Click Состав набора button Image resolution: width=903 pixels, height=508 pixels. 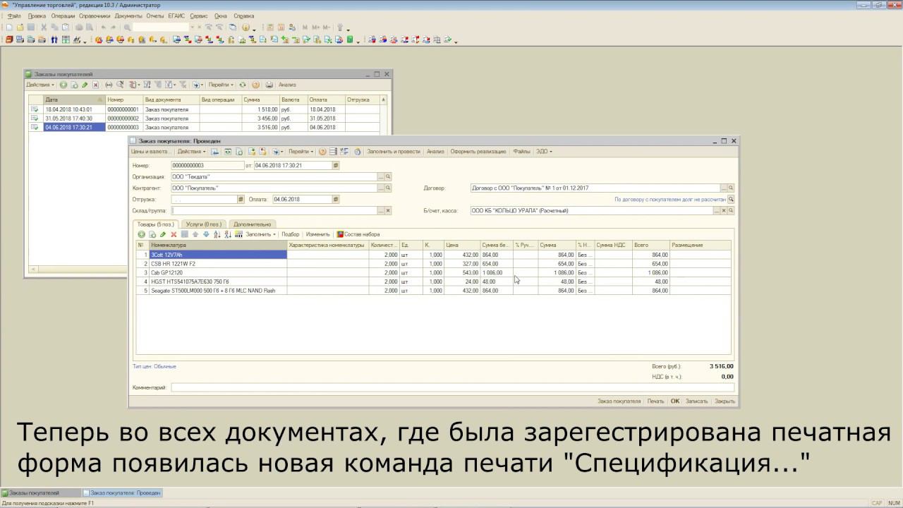tap(358, 234)
